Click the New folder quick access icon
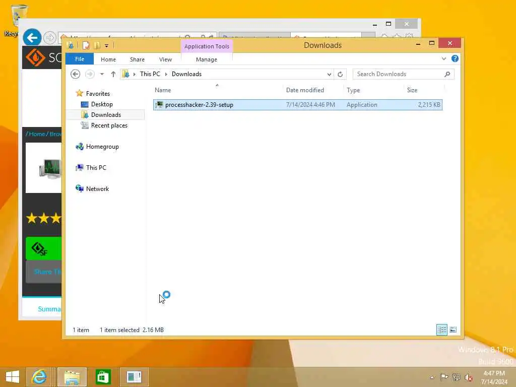This screenshot has height=387, width=516. (x=97, y=46)
